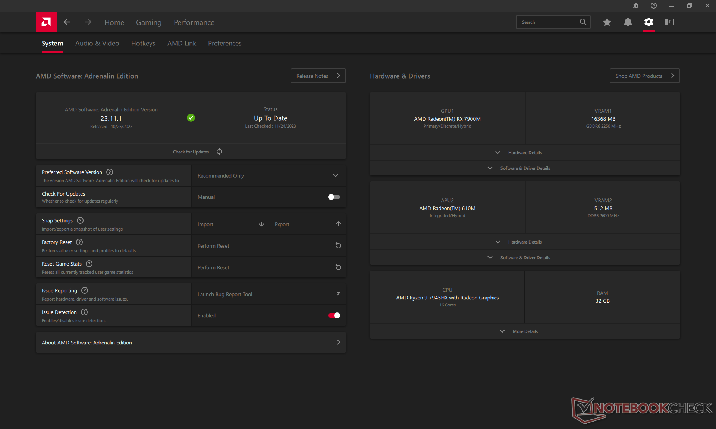Viewport: 716px width, 429px height.
Task: Click the Released : 10/25/2023 text
Action: click(111, 127)
